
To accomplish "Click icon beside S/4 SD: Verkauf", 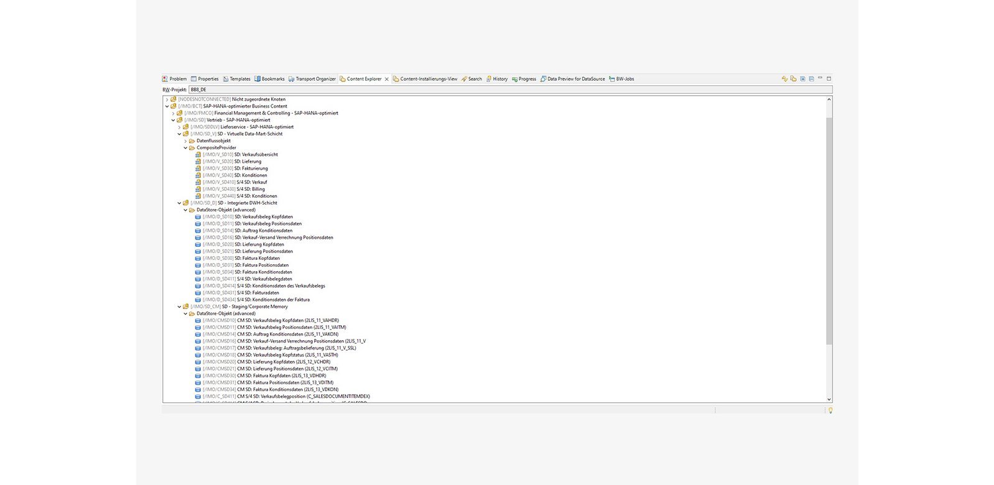I will click(198, 182).
